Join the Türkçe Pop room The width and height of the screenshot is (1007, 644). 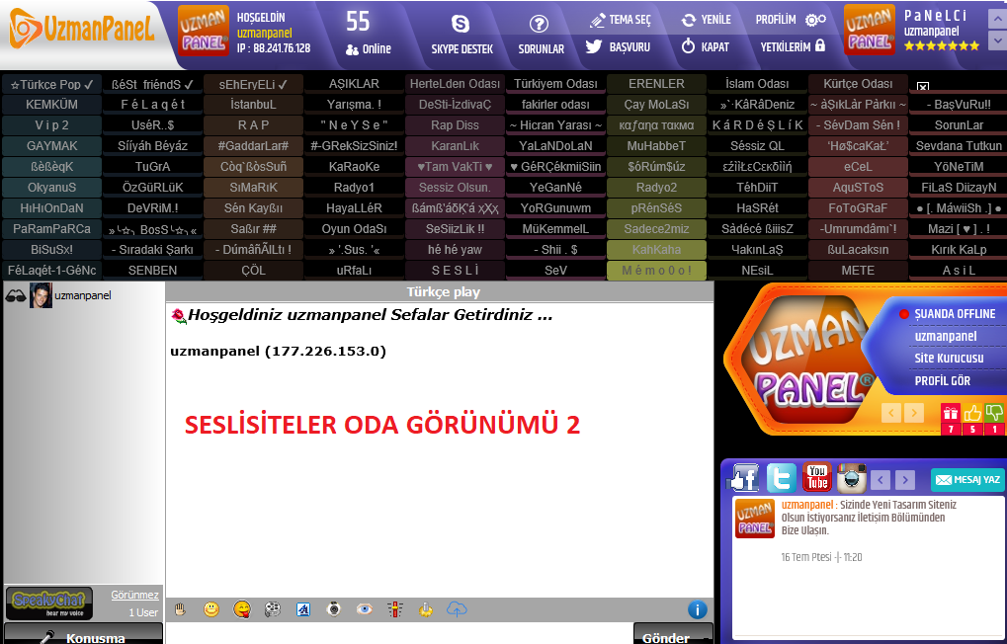(x=52, y=84)
